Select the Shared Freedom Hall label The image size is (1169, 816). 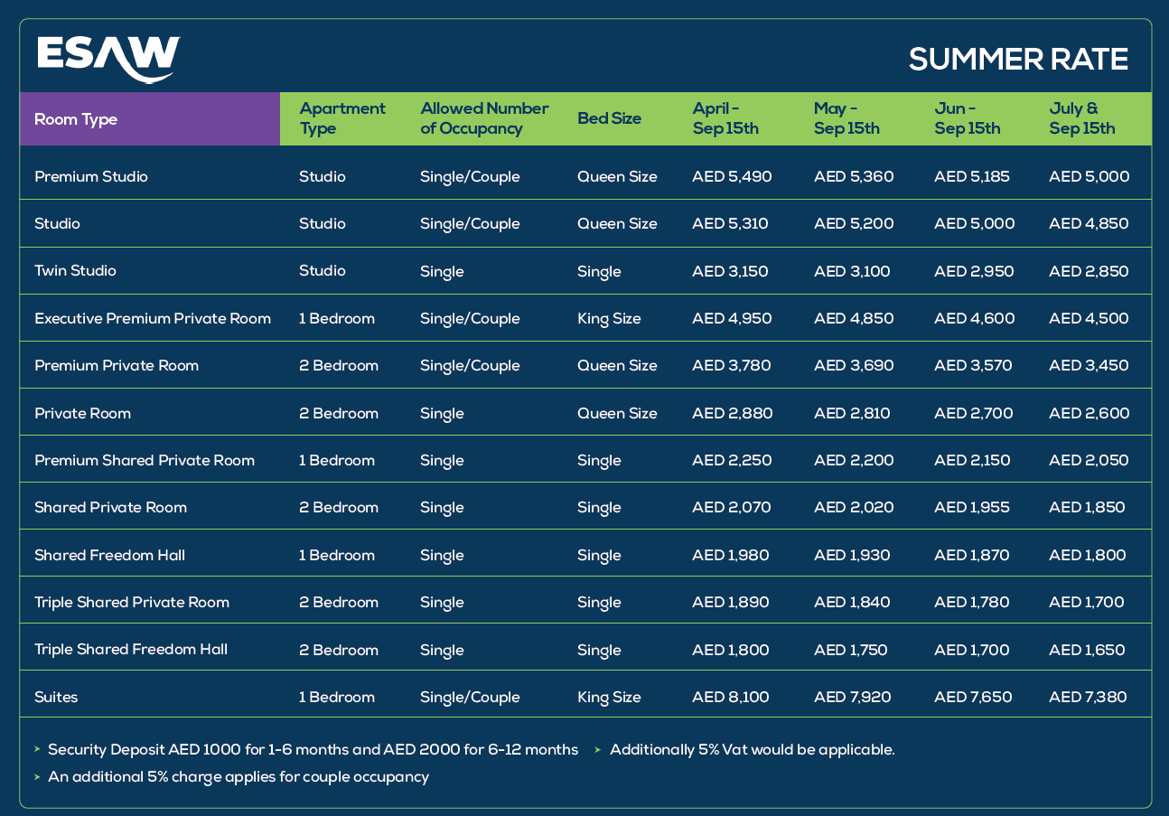109,555
